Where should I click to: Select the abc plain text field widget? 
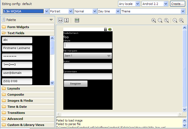point(17,40)
